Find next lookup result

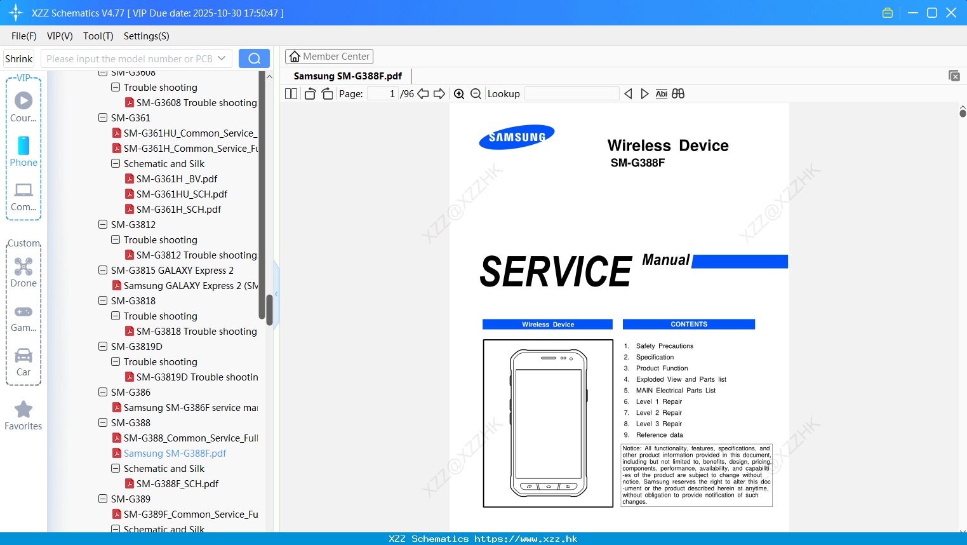(x=644, y=93)
